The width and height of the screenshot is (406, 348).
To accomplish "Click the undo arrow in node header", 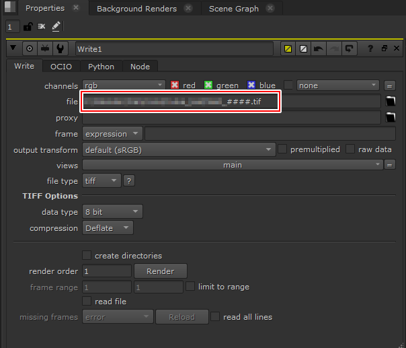I will pyautogui.click(x=319, y=49).
